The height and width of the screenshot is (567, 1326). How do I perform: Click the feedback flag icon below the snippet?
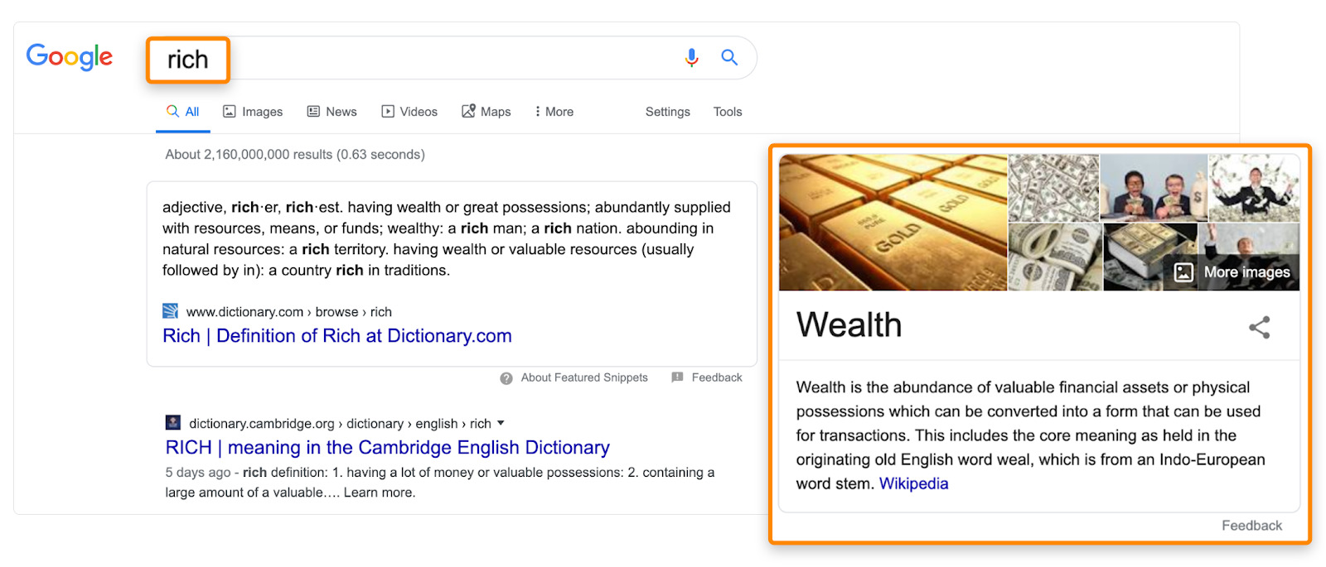[x=679, y=377]
